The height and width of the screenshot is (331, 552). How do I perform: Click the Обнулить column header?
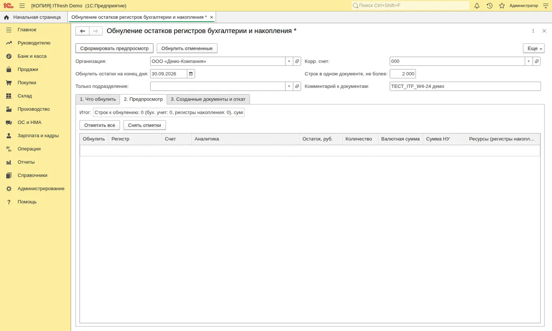point(94,139)
